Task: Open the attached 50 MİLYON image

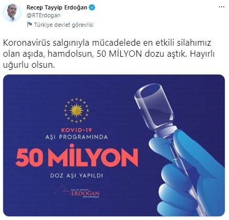Action: point(114,145)
